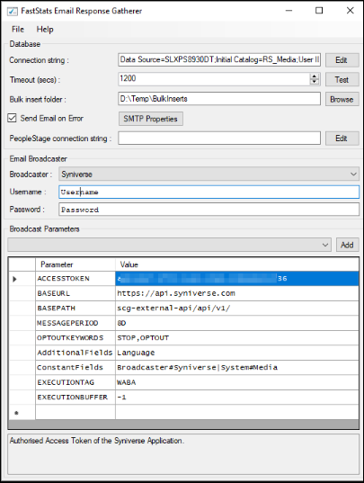Screen dimensions: 364x483
Task: Select the BASEPATH parameter cell
Action: pyautogui.click(x=75, y=309)
